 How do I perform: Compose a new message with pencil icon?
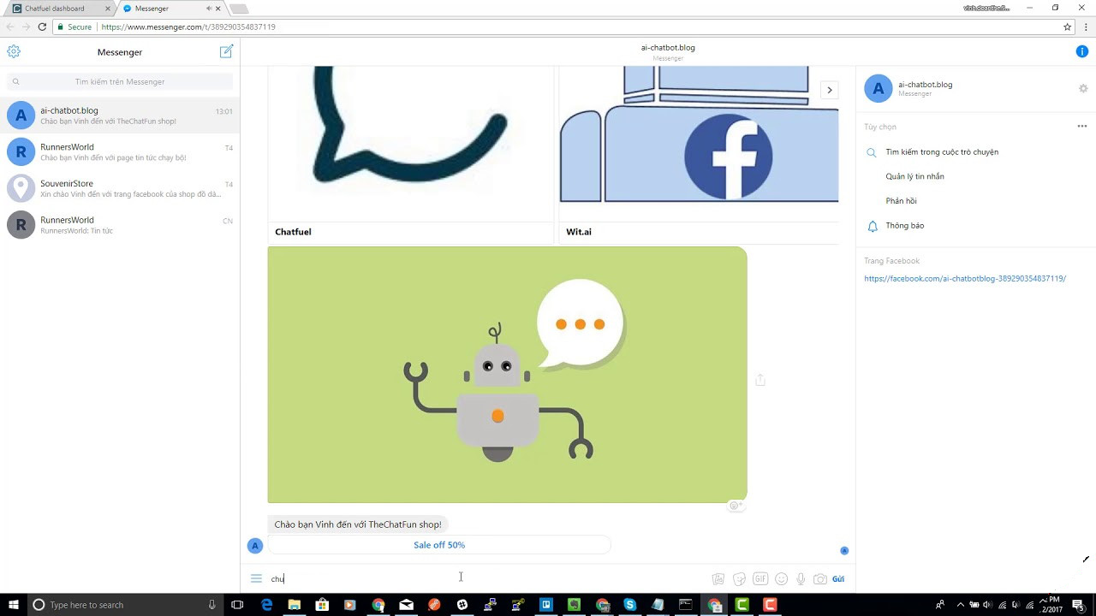226,51
